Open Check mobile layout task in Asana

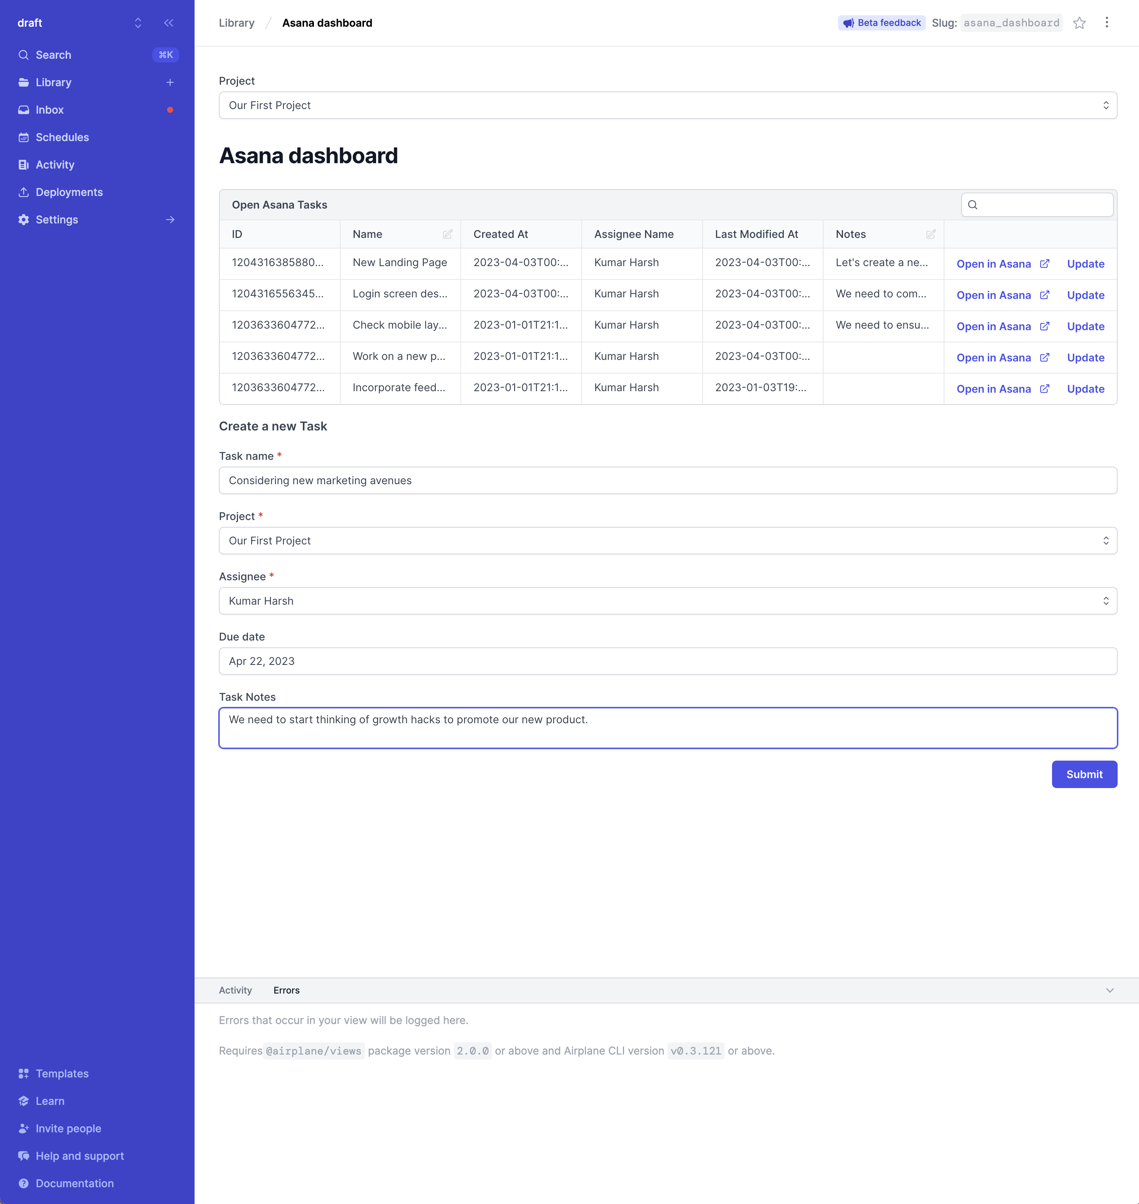(x=1002, y=326)
